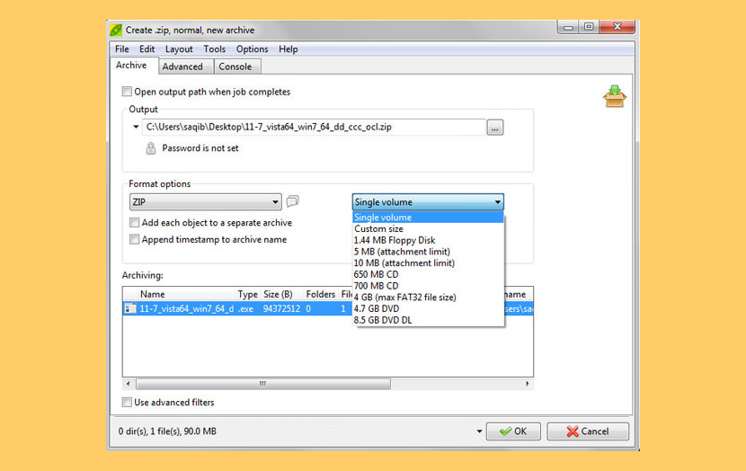Screen dimensions: 746x471
Task: Collapse the Single volume split dropdown
Action: pyautogui.click(x=428, y=202)
